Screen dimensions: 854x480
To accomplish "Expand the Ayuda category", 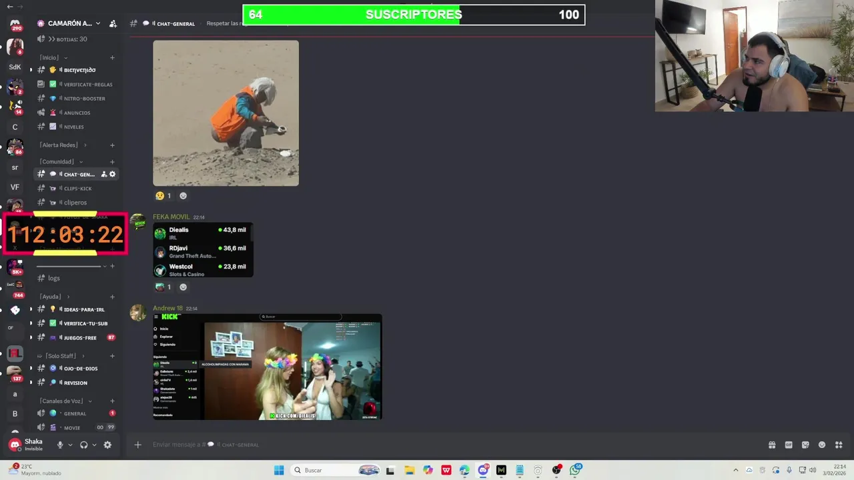I will click(x=54, y=297).
